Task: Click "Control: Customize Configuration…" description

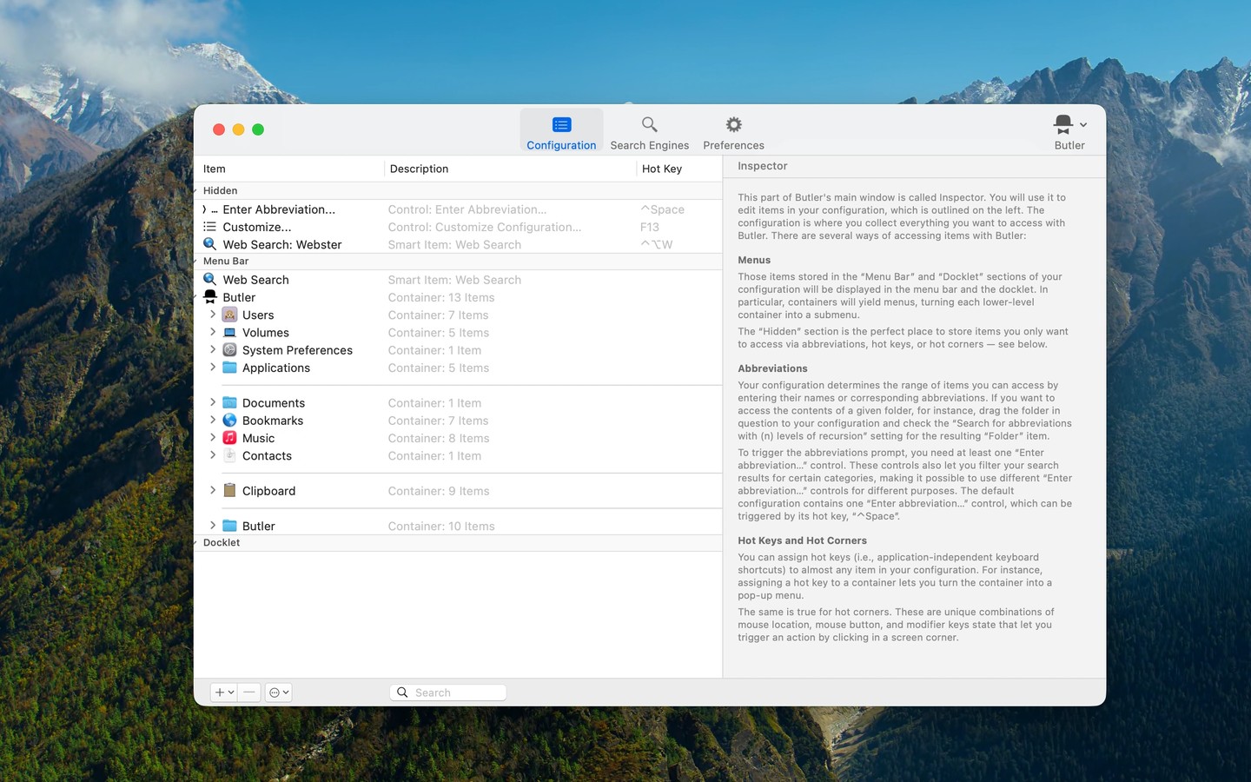Action: [485, 227]
